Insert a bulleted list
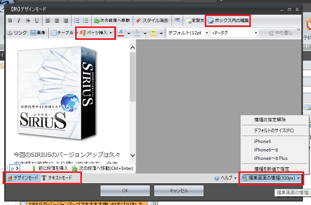The height and width of the screenshot is (205, 311). tap(77, 20)
